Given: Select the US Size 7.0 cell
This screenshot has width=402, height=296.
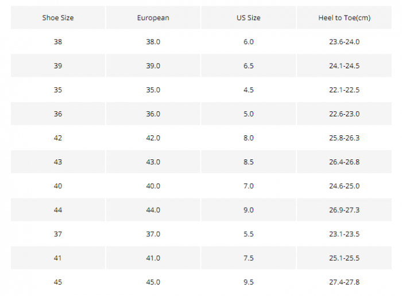Looking at the screenshot, I should tap(248, 186).
